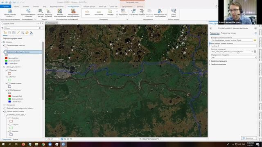Open Chrome from the Windows taskbar
Screen dimensions: 262x147
pyautogui.click(x=43, y=144)
